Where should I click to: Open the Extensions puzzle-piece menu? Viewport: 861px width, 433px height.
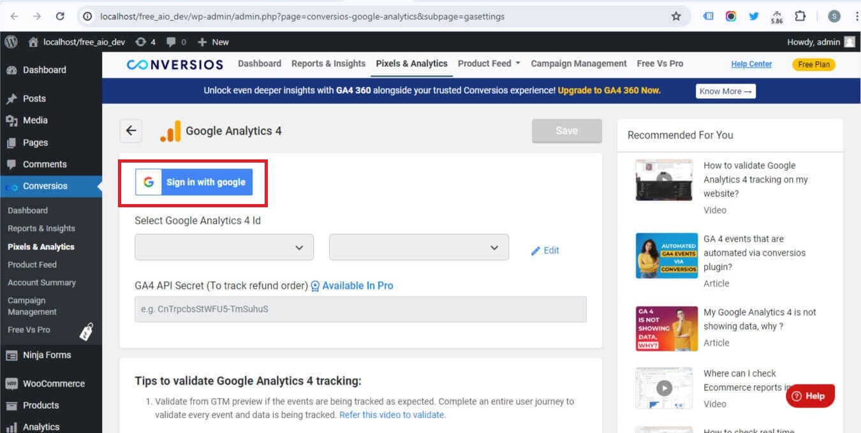(800, 17)
